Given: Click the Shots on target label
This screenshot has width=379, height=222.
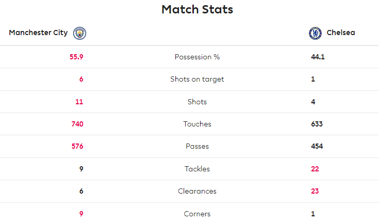Looking at the screenshot, I should (x=197, y=79).
